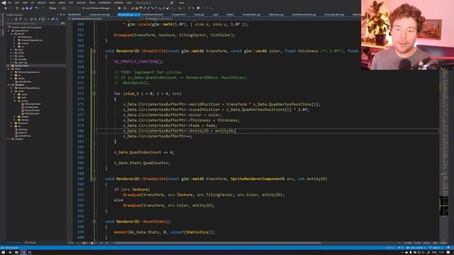Collapse DrawCircle function at line 365
Screen dimensions: 454x255
[x=94, y=51]
